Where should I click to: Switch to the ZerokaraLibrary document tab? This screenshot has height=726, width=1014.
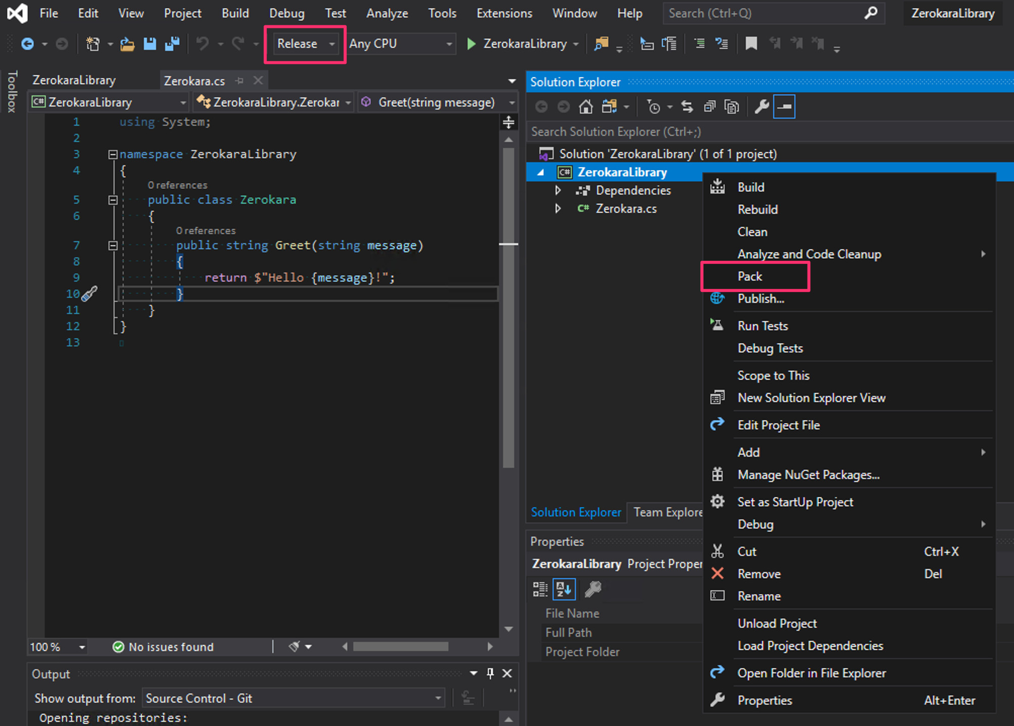(74, 80)
